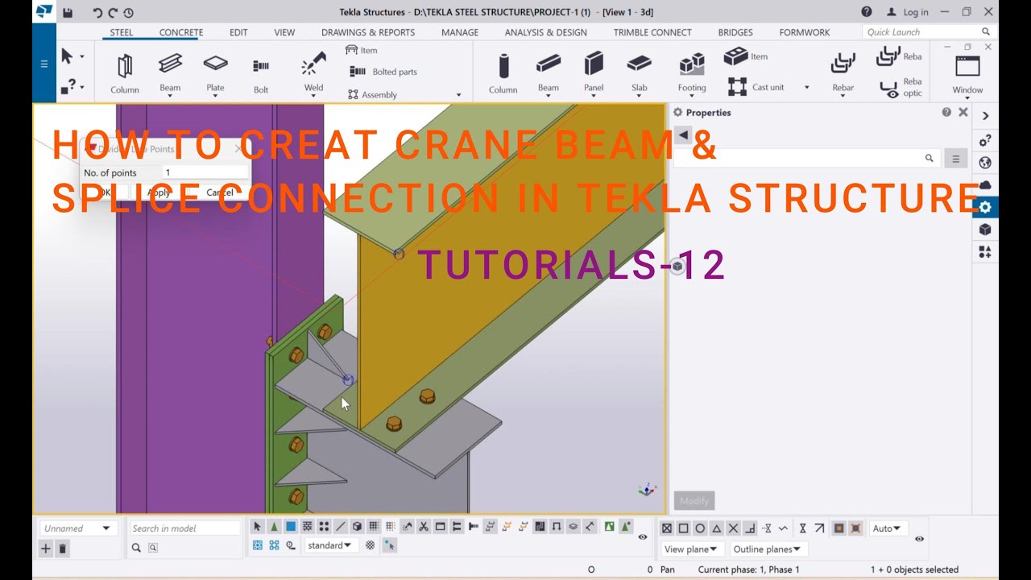Open the Properties panel list menu button
The width and height of the screenshot is (1031, 580).
click(x=955, y=159)
